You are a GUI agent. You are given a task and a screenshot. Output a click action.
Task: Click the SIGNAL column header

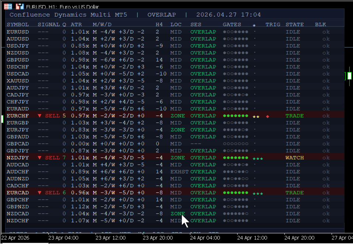click(49, 25)
